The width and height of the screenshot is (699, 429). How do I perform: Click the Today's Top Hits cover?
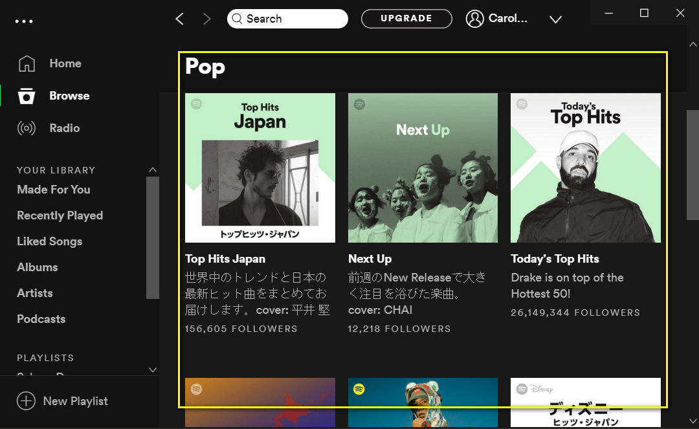pos(586,168)
